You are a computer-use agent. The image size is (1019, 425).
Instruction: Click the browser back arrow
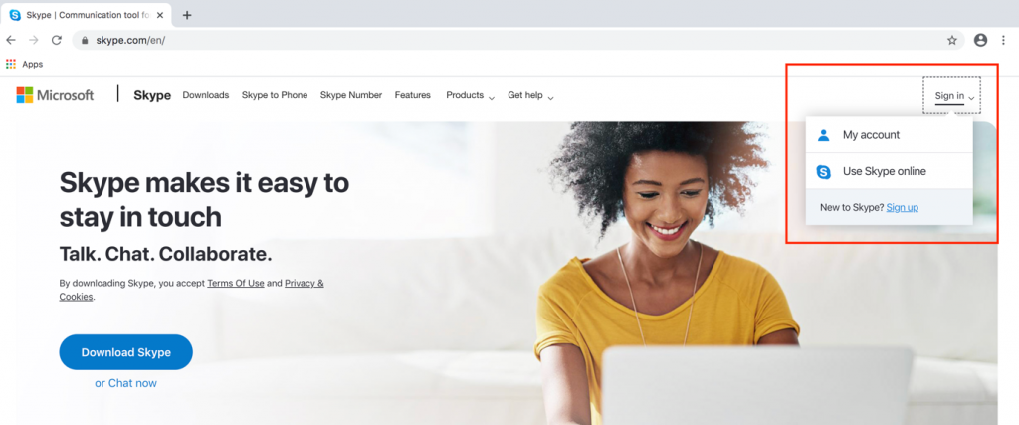coord(11,40)
